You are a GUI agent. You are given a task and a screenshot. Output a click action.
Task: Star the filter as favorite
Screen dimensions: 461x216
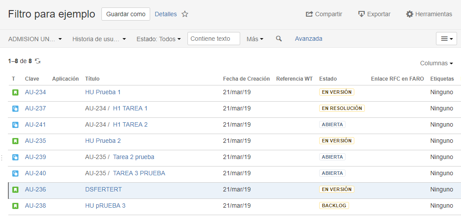tap(185, 14)
